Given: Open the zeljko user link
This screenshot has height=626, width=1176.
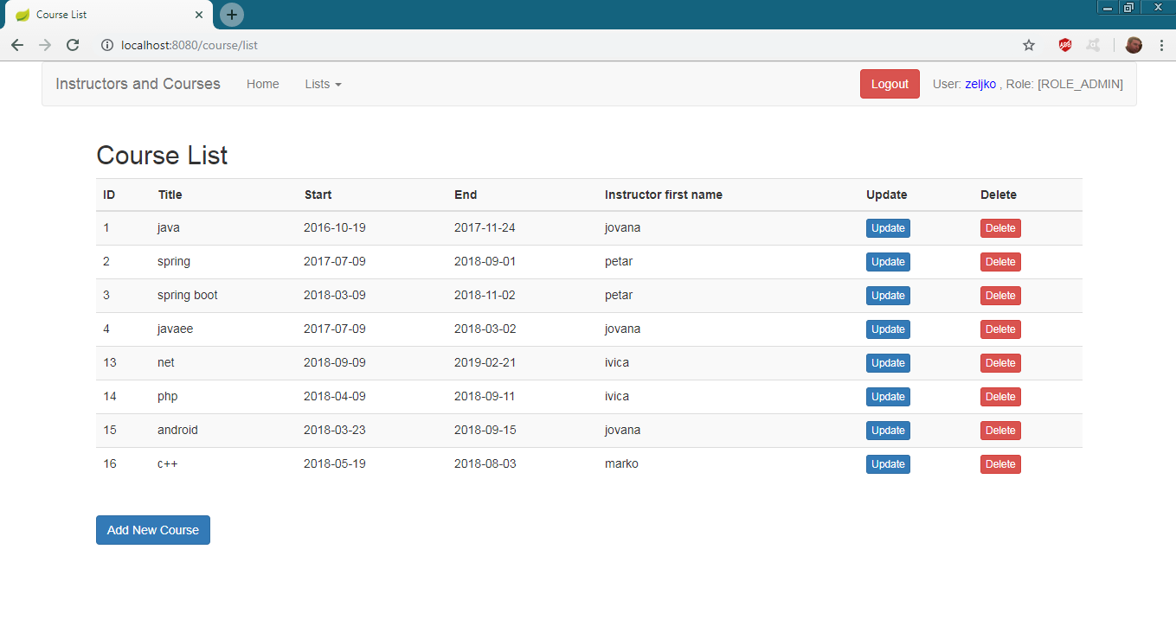Looking at the screenshot, I should (x=980, y=84).
